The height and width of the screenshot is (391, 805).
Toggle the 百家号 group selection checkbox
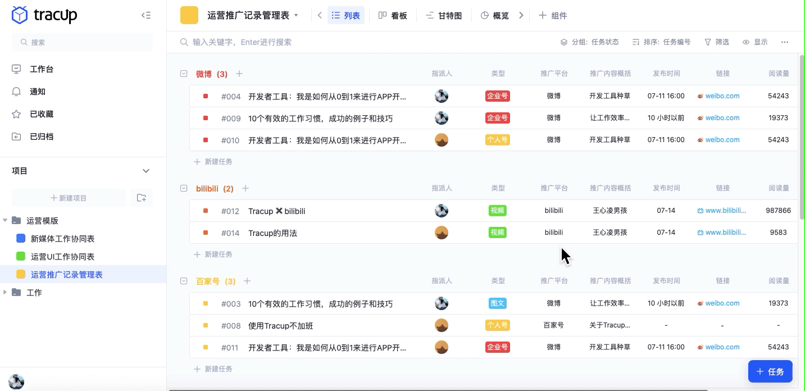(184, 281)
